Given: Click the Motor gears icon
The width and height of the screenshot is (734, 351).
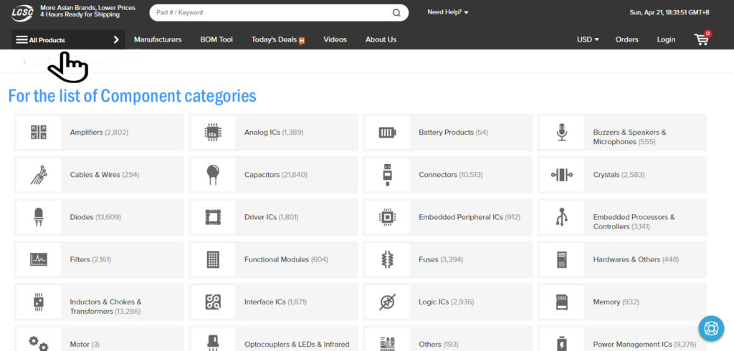Looking at the screenshot, I should pos(39,344).
